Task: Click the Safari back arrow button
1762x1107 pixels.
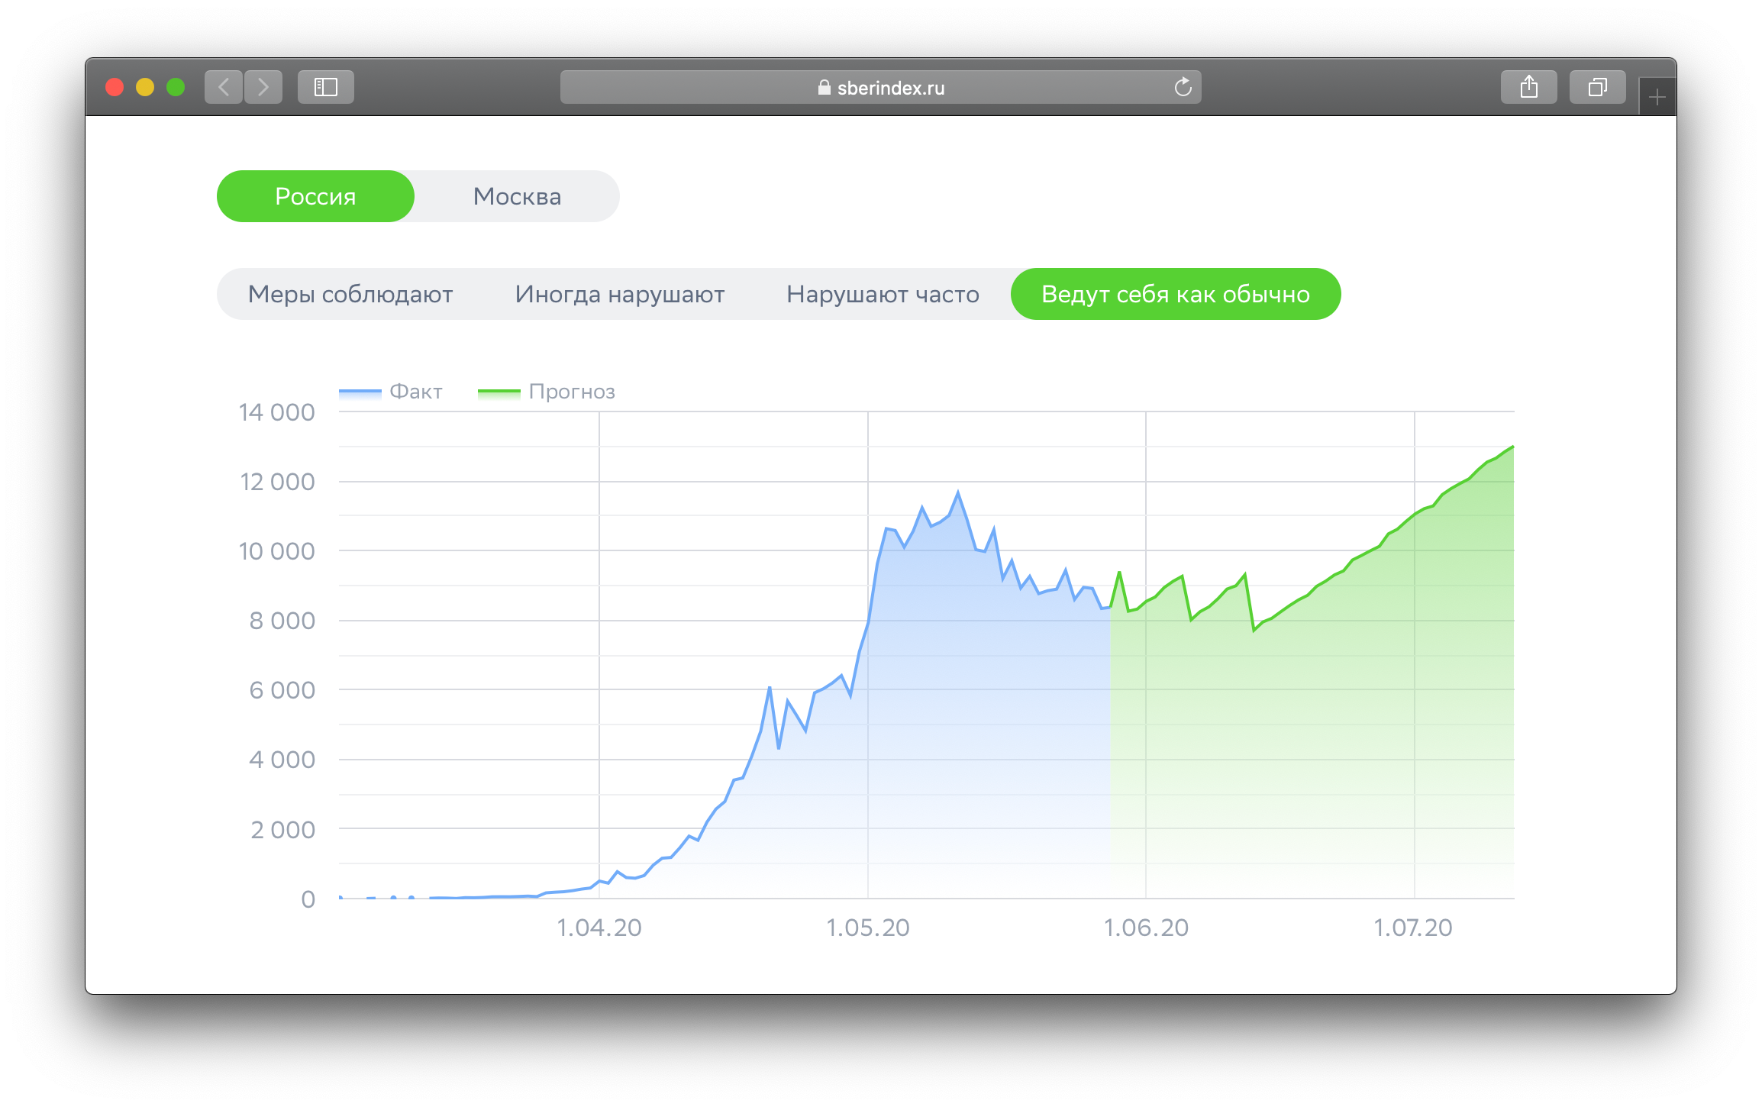Action: click(x=224, y=87)
